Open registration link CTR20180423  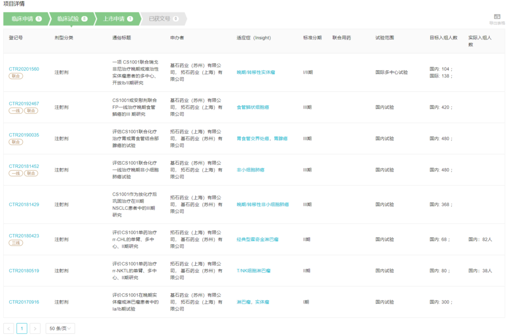[24, 236]
